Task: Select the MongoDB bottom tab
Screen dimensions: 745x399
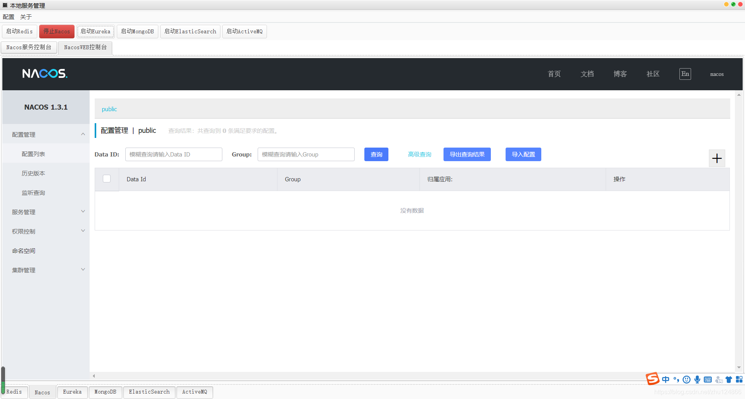Action: 106,392
